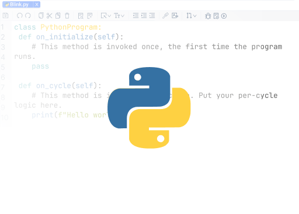Decrease indentation of the code
The height and width of the screenshot is (214, 299).
coord(135,16)
